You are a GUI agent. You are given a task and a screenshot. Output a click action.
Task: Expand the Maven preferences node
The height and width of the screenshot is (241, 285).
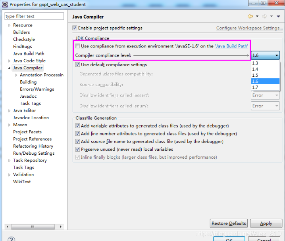(9, 125)
